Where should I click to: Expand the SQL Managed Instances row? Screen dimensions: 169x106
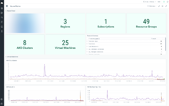pos(87,52)
